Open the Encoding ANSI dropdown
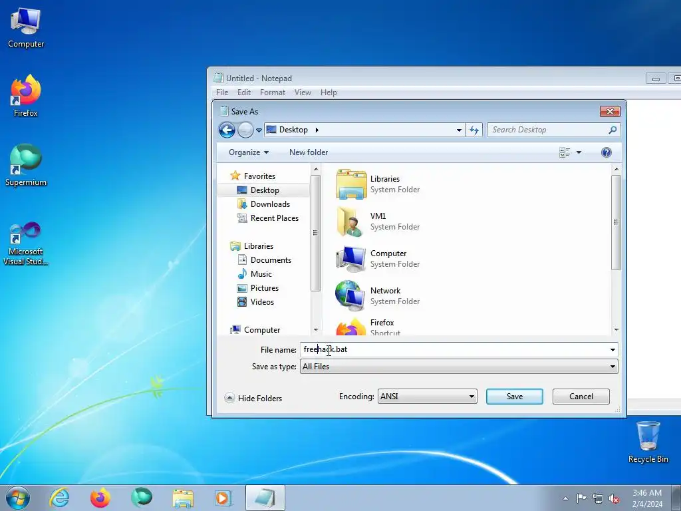 point(428,397)
